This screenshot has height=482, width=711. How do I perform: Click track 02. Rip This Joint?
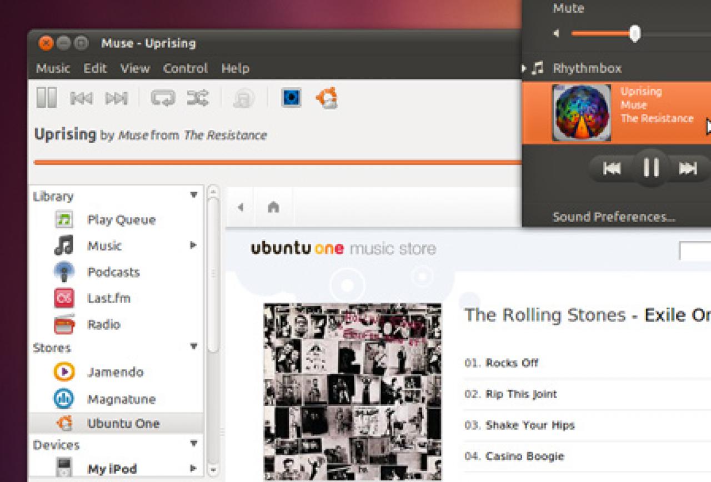click(x=510, y=394)
